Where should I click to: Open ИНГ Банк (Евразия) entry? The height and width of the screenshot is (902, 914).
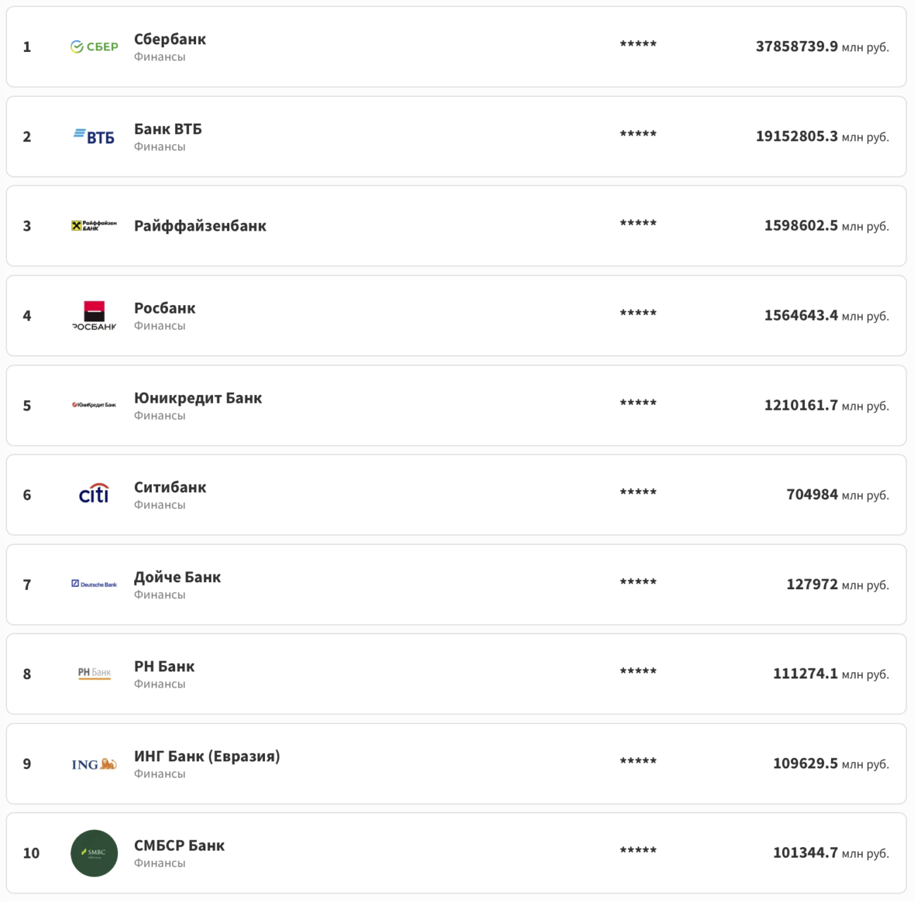click(x=207, y=756)
